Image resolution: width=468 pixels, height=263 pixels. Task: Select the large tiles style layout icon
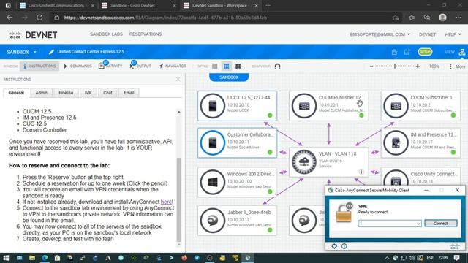(238, 66)
